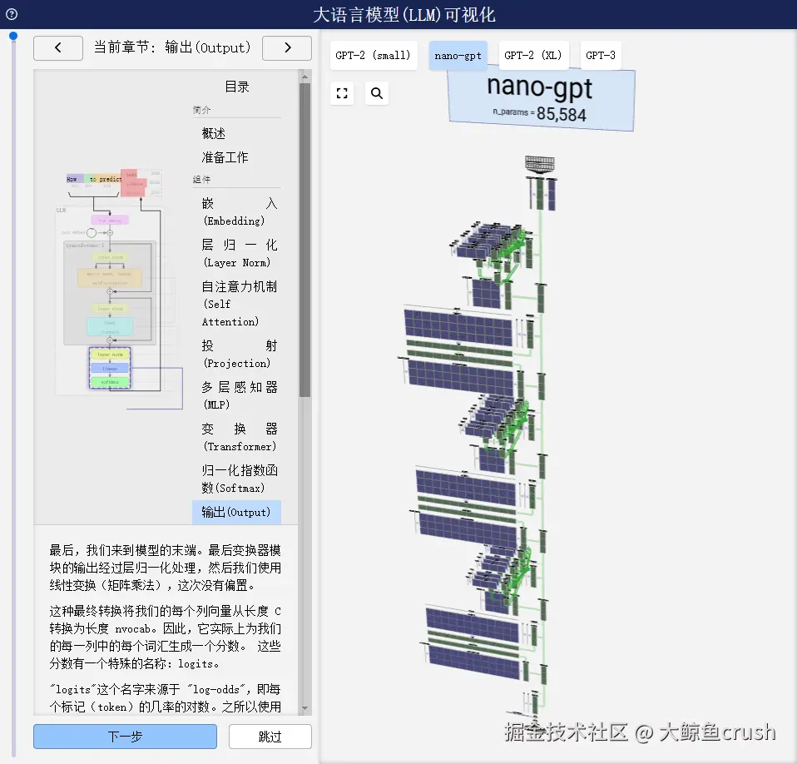
Task: Click the 目录 heading
Action: 237,87
